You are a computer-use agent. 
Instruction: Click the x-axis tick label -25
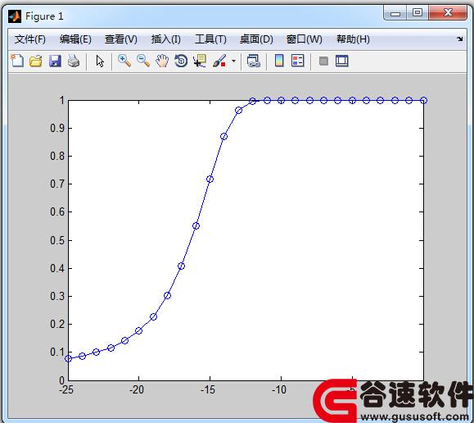(x=66, y=389)
